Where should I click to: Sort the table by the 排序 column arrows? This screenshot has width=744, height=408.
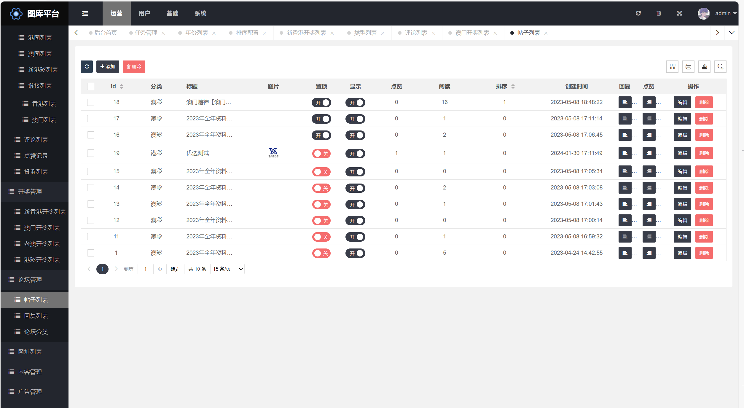(x=513, y=87)
